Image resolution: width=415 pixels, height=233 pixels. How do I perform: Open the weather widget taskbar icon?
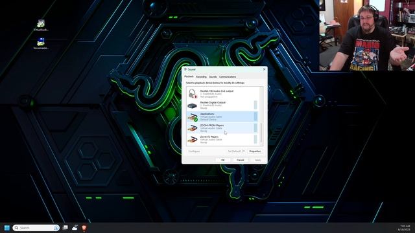(x=75, y=227)
